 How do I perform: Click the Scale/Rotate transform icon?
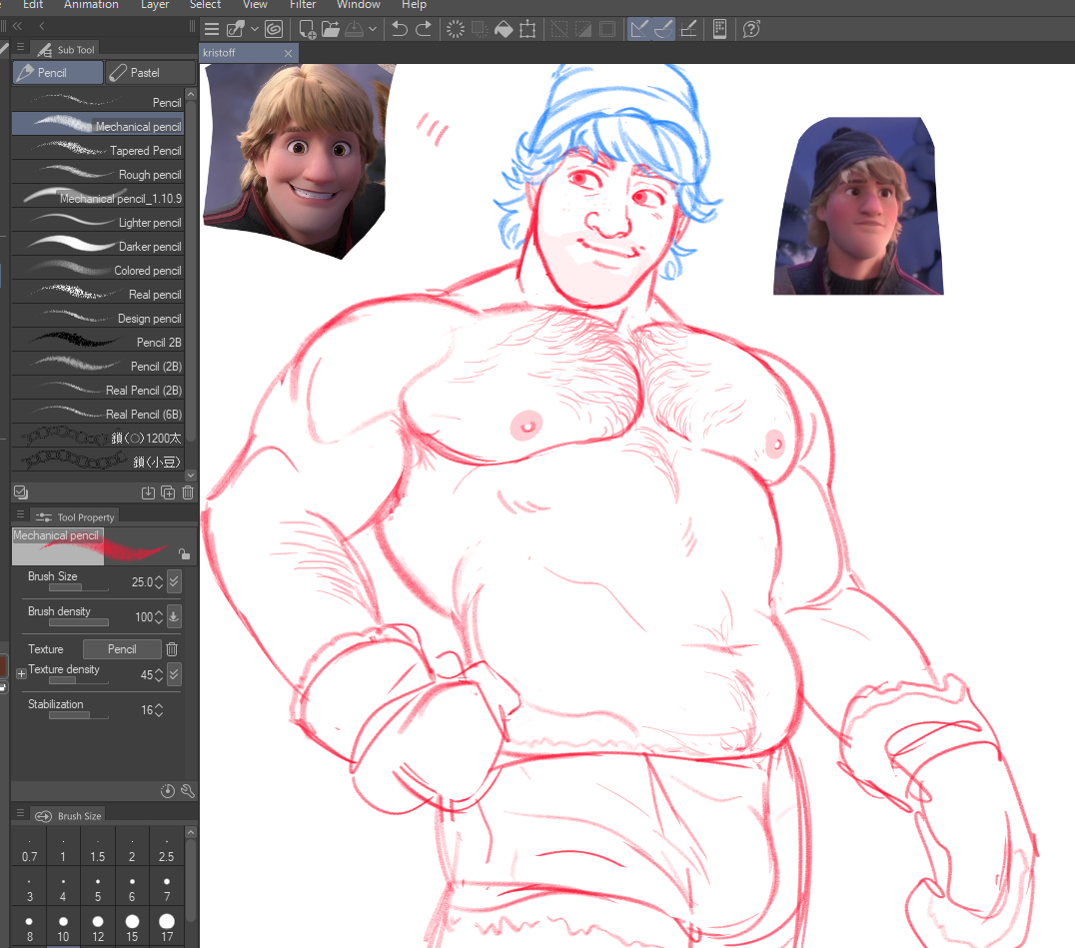click(x=528, y=29)
